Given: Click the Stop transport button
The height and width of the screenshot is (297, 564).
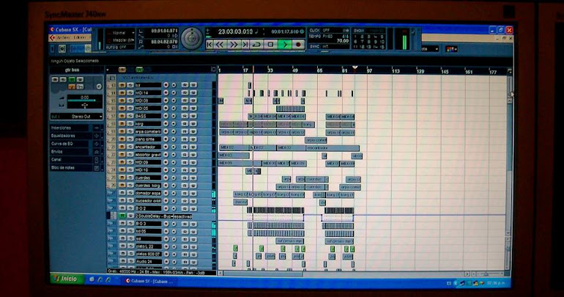Looking at the screenshot, I should click(270, 45).
